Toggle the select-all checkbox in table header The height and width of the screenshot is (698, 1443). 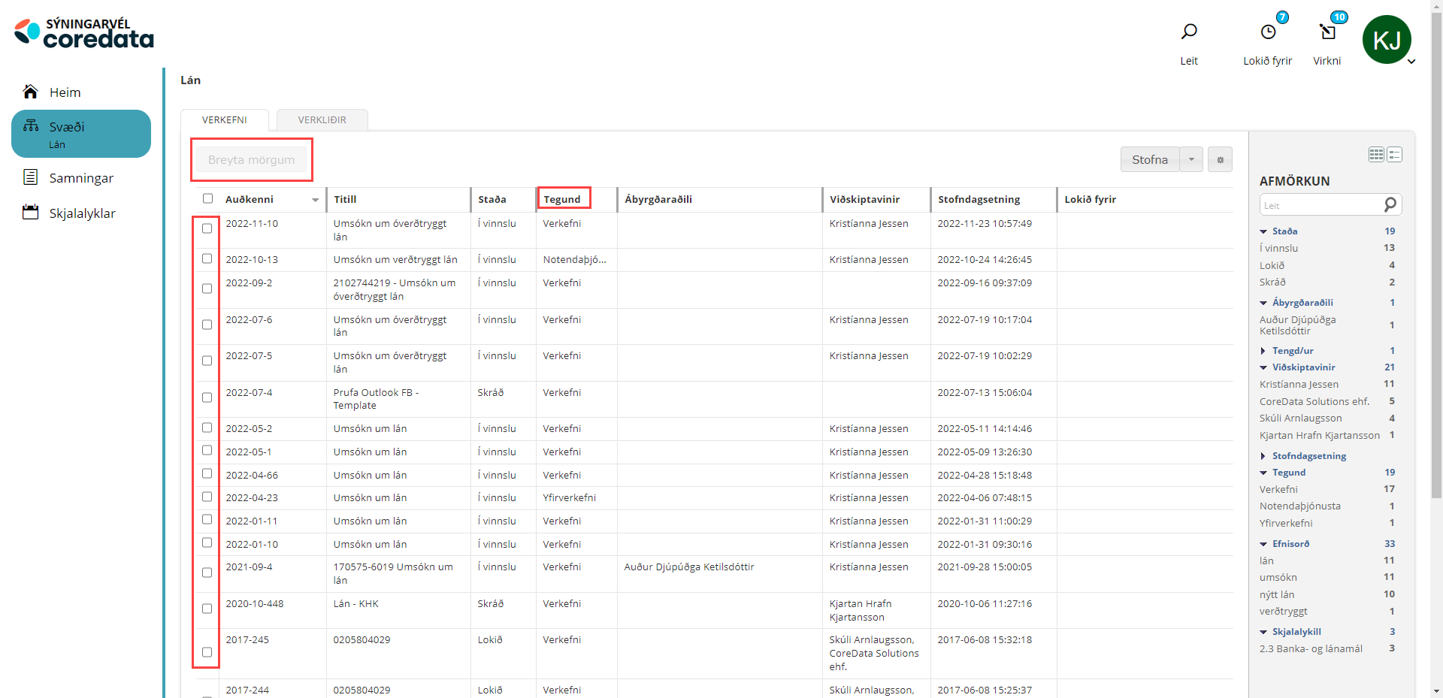[x=208, y=198]
